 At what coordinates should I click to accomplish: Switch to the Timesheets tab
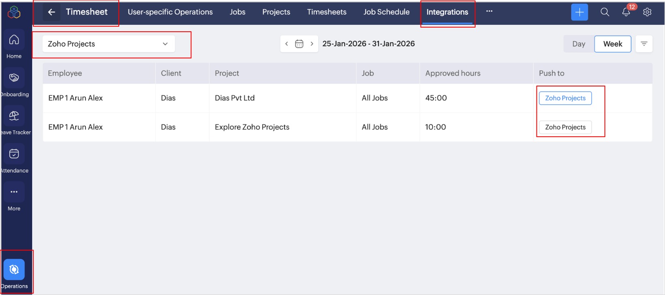(326, 12)
